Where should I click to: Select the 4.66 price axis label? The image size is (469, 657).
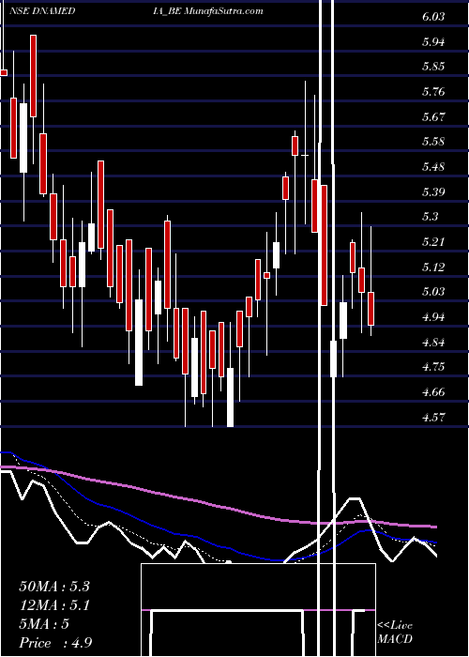coord(433,392)
